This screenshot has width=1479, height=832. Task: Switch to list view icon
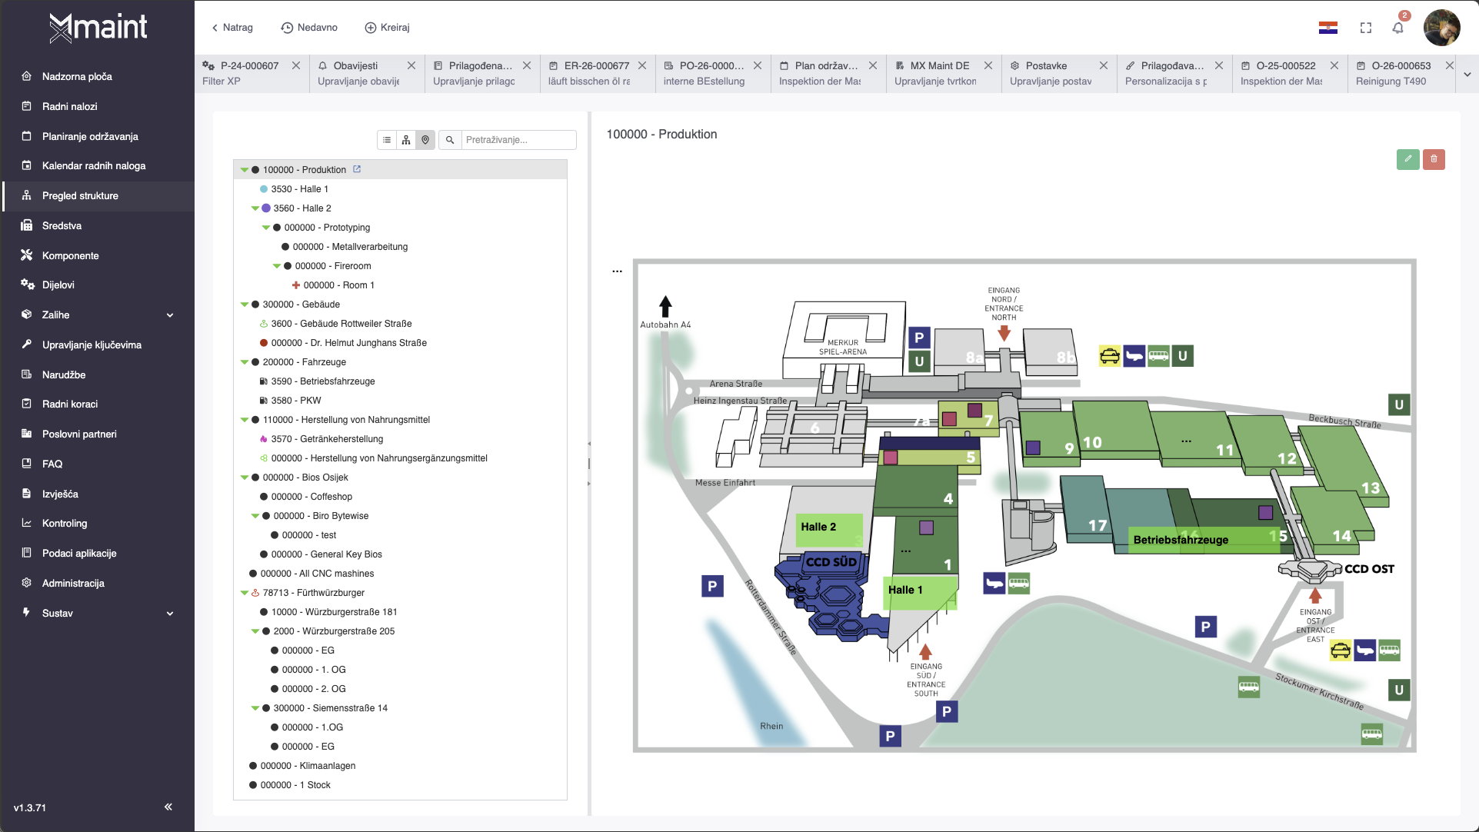pos(387,140)
